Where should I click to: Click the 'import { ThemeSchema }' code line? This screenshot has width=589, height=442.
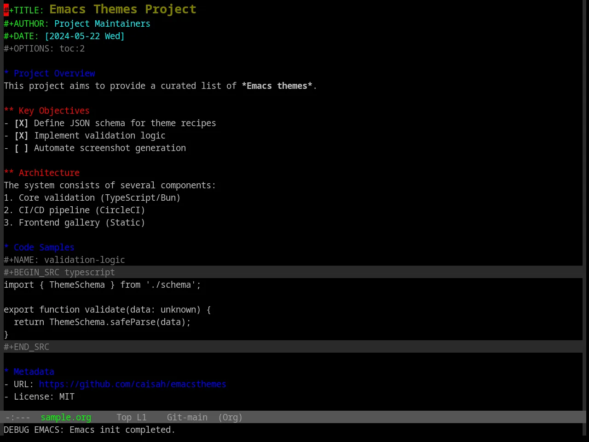coord(102,285)
